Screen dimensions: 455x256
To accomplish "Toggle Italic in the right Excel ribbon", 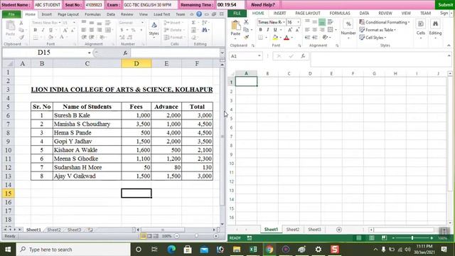I will point(267,30).
